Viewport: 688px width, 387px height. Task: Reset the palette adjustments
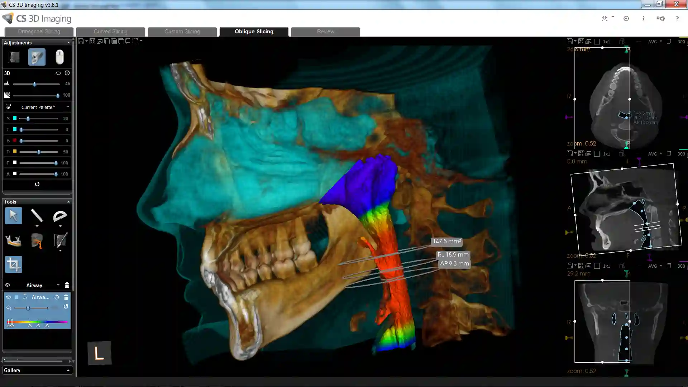point(37,184)
